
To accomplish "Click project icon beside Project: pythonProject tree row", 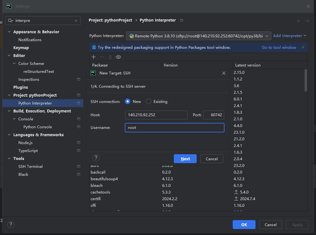I will (x=79, y=95).
